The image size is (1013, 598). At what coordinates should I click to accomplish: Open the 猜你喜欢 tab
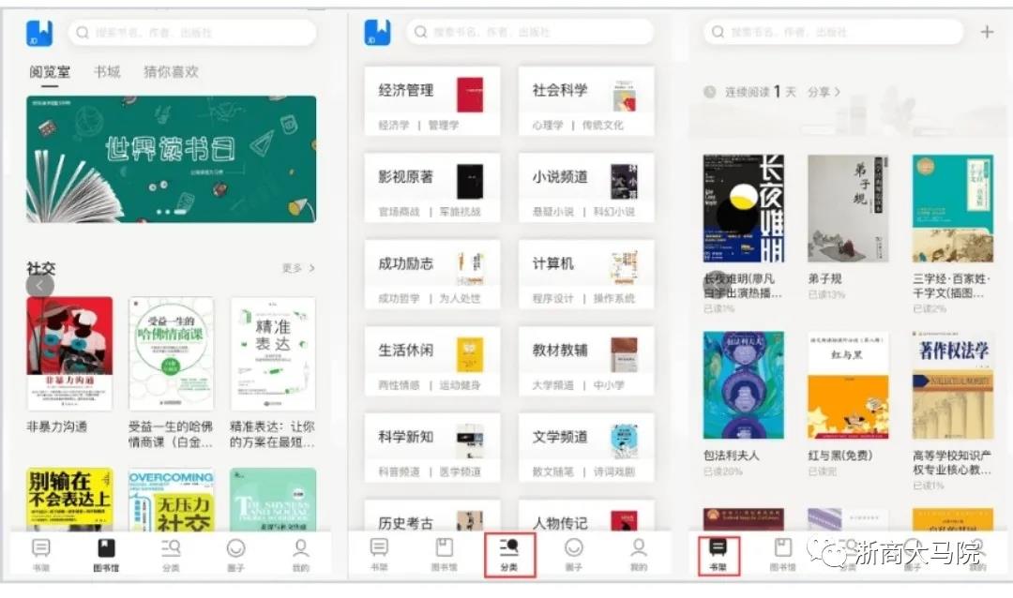coord(171,71)
